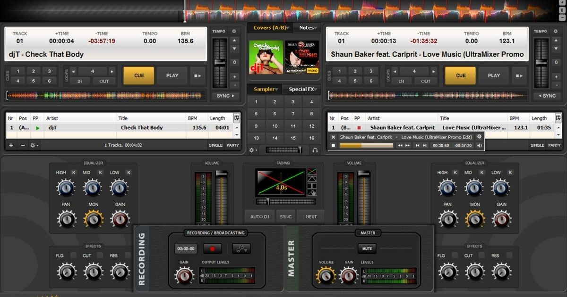Image resolution: width=567 pixels, height=297 pixels.
Task: Click the speaker icon in the preview player popup
Action: (x=480, y=146)
